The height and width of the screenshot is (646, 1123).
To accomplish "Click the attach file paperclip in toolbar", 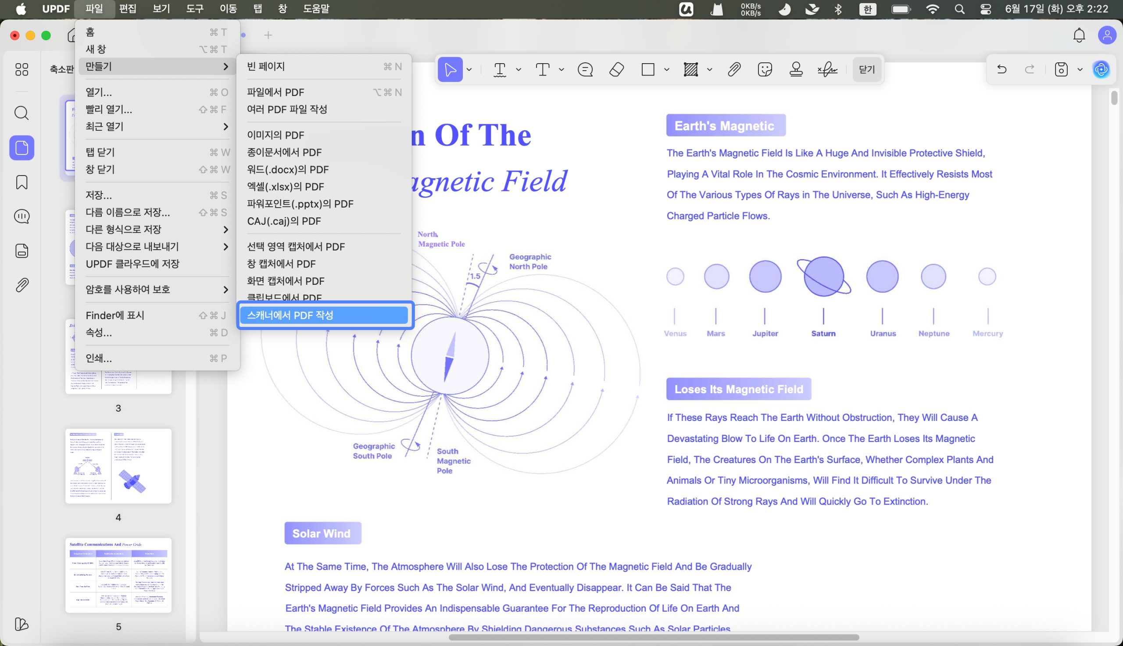I will [x=734, y=70].
